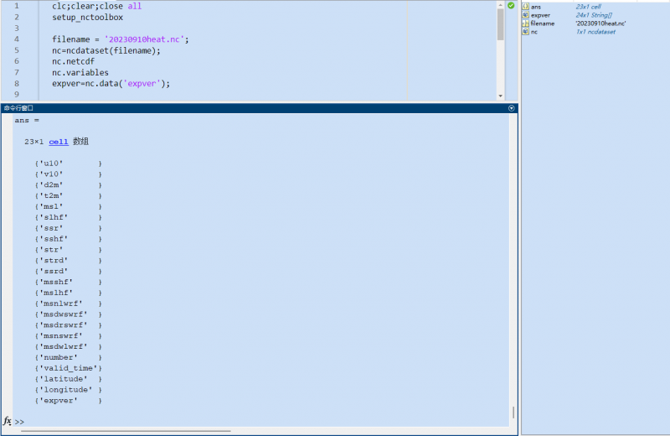
Task: Click the 23x1 cell value of ans
Action: point(590,7)
